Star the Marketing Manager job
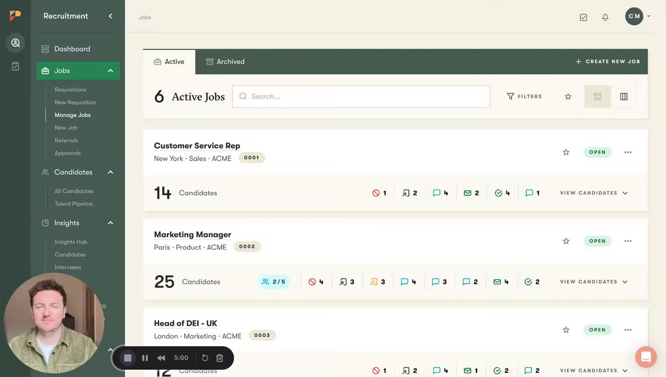The height and width of the screenshot is (377, 666). coord(566,241)
